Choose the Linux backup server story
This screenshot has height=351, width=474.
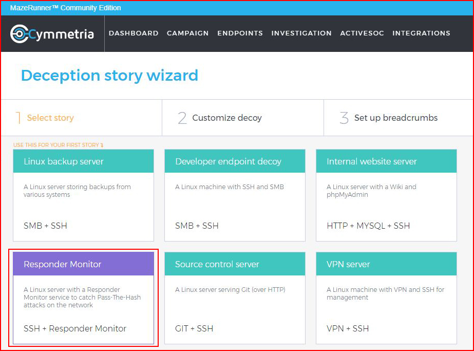pos(83,195)
